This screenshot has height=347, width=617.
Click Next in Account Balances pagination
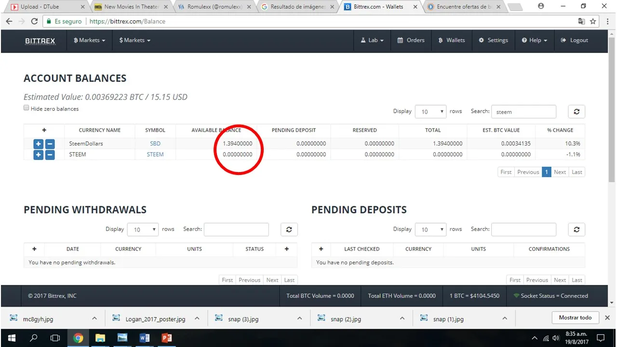click(x=560, y=172)
